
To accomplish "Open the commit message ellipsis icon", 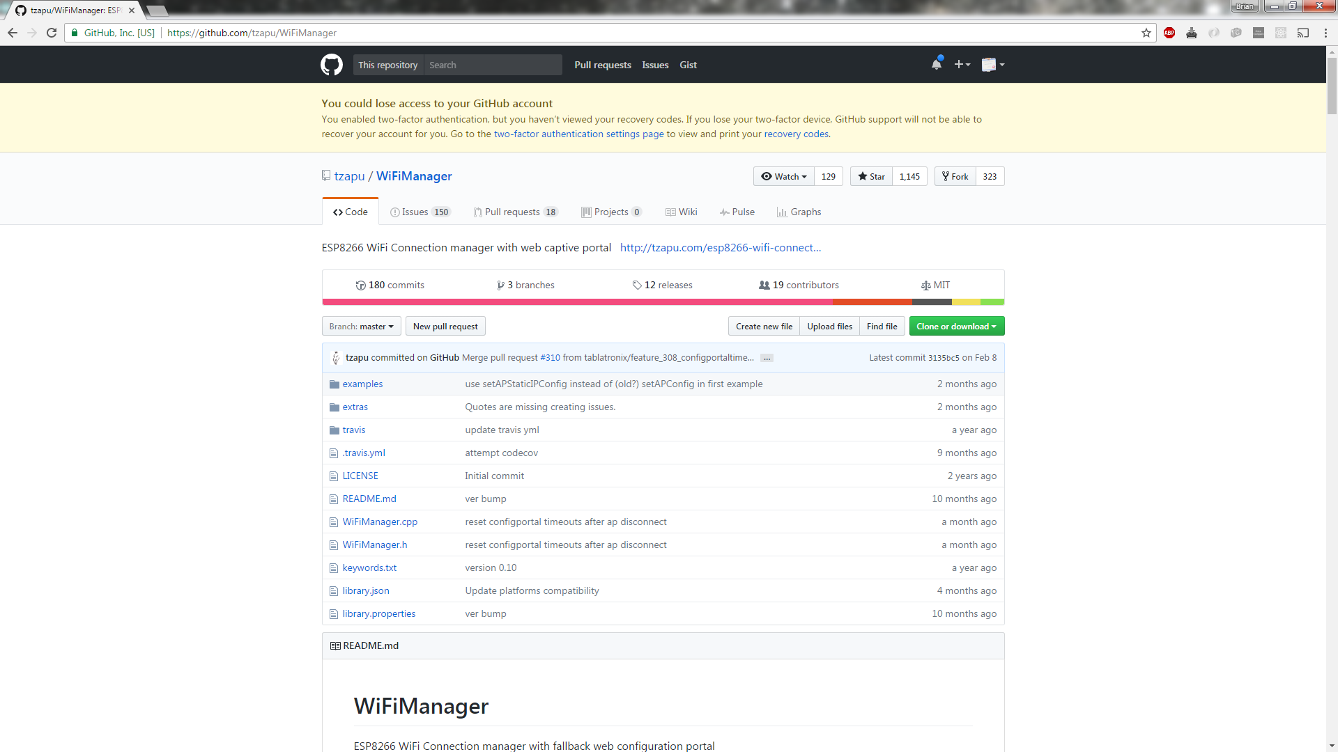I will click(x=767, y=358).
